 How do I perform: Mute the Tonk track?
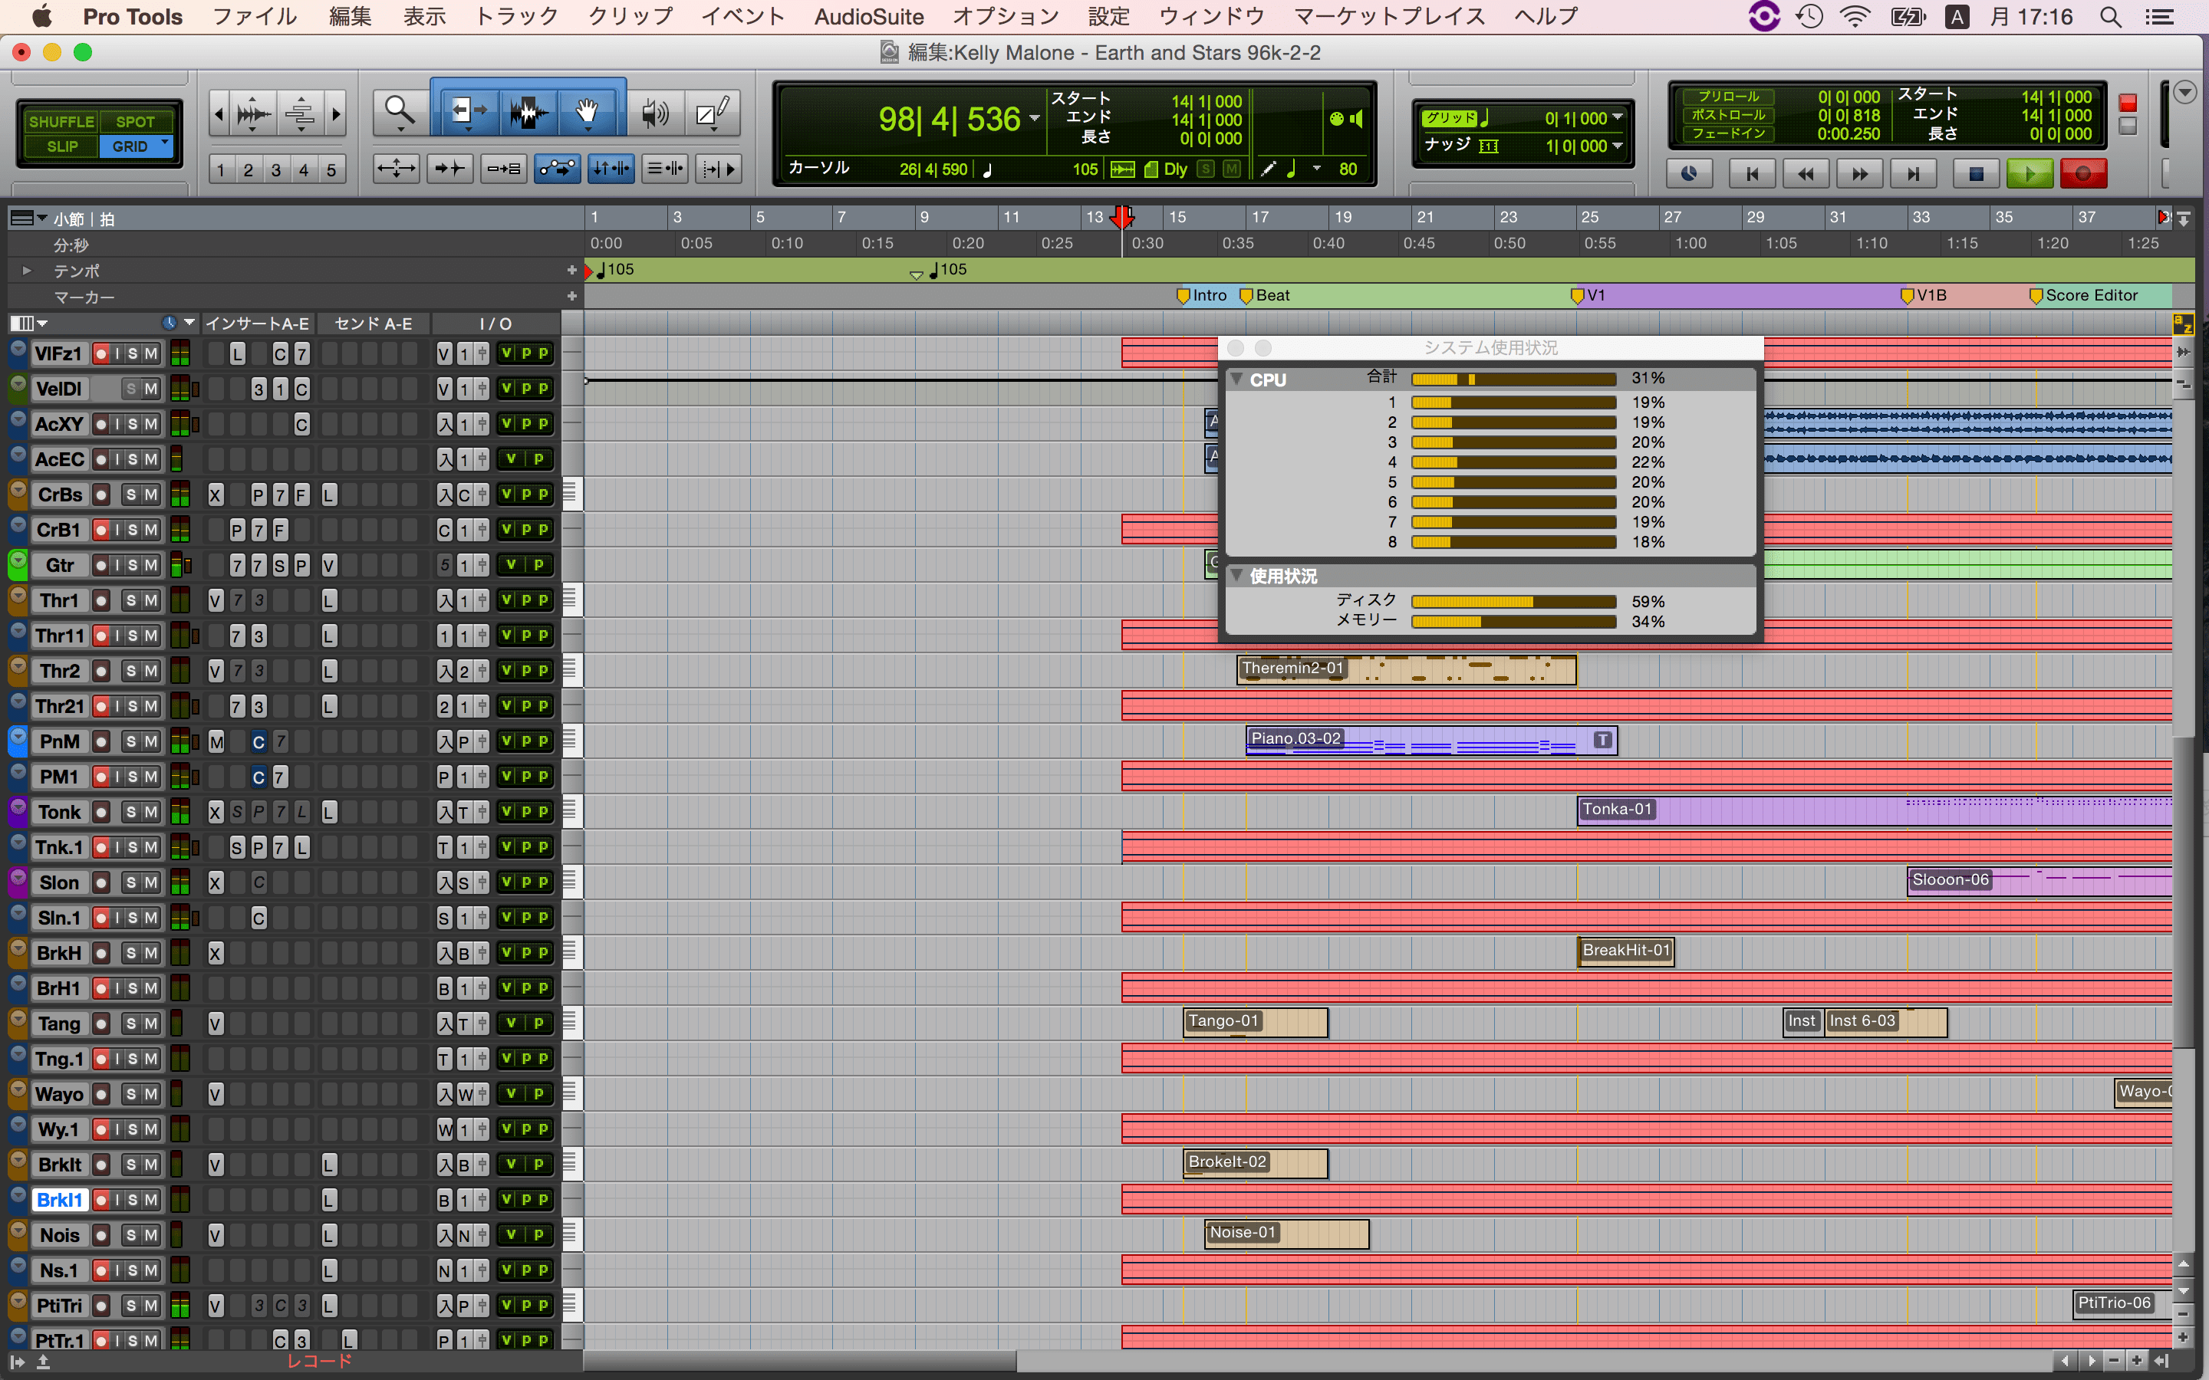click(x=150, y=811)
